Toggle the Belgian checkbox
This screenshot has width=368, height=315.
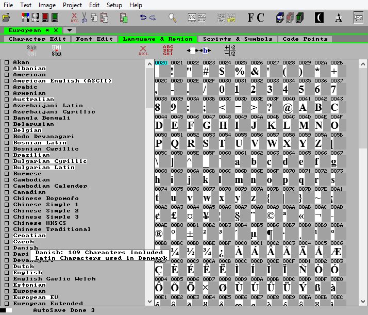click(x=7, y=130)
